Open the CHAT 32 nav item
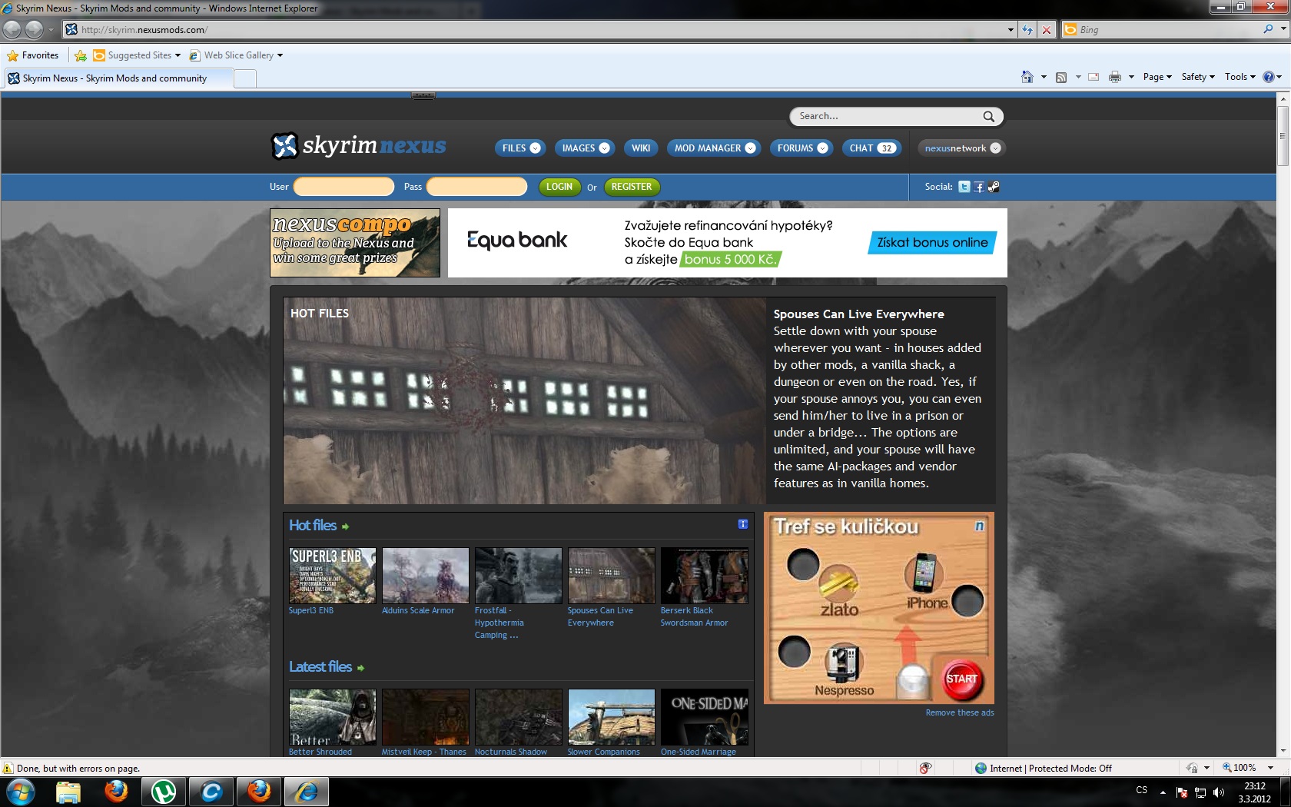 [x=871, y=148]
